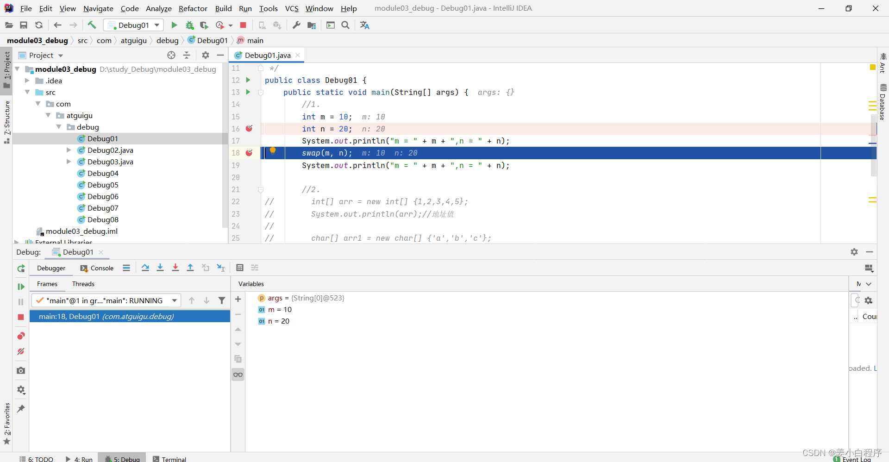Stop Debug01 in the debug side panel
Viewport: 889px width, 462px height.
click(x=21, y=317)
